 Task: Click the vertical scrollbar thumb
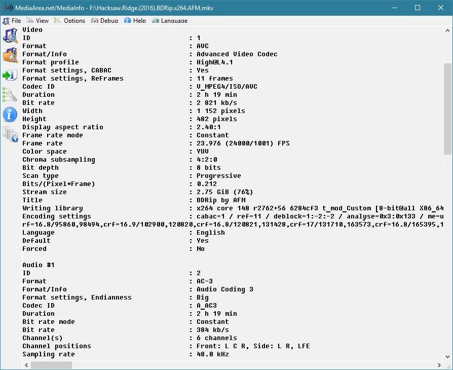click(x=447, y=109)
